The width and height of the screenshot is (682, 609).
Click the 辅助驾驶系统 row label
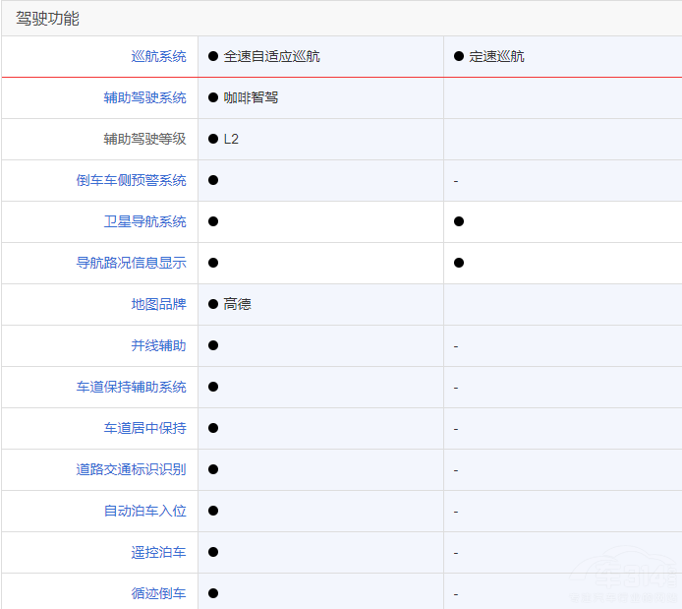coord(144,97)
